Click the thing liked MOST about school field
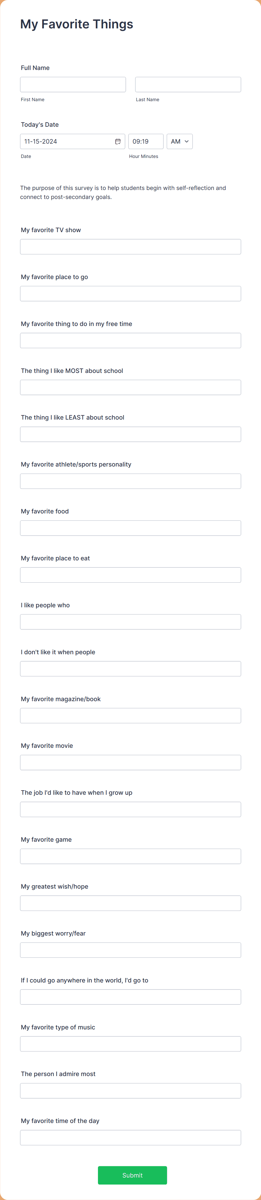This screenshot has width=261, height=1200. (x=130, y=387)
